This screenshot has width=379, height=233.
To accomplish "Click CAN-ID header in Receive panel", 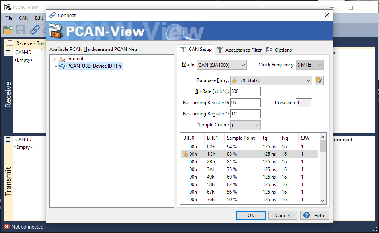I will (x=23, y=52).
